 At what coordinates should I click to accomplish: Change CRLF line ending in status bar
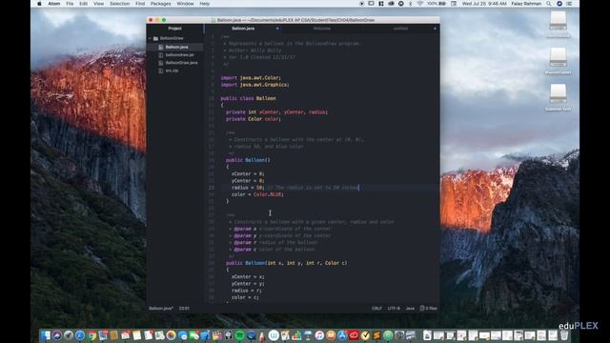pos(376,309)
